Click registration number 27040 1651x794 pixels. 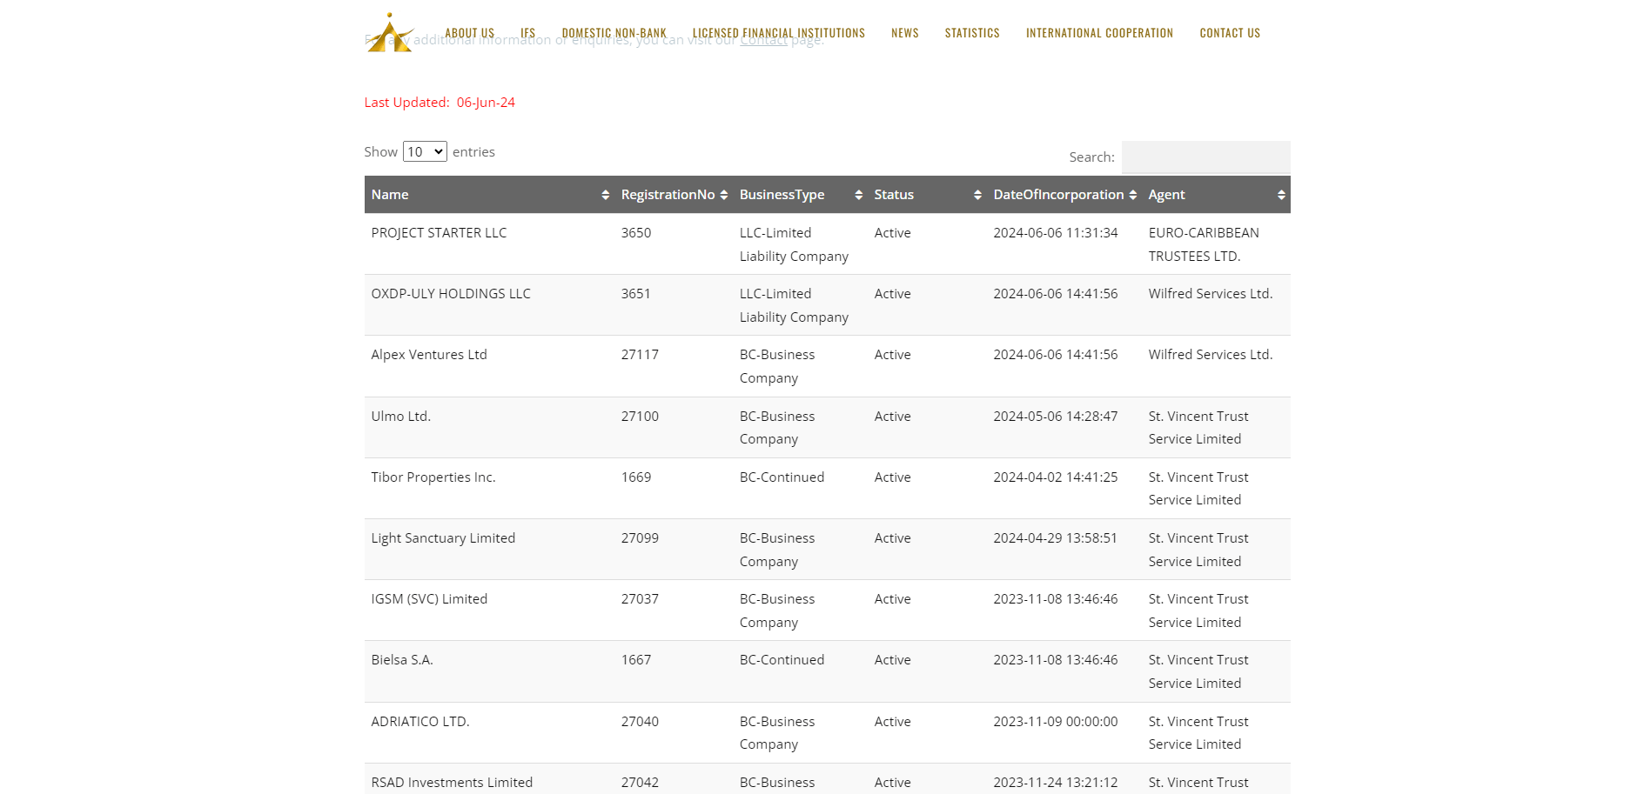pos(640,722)
